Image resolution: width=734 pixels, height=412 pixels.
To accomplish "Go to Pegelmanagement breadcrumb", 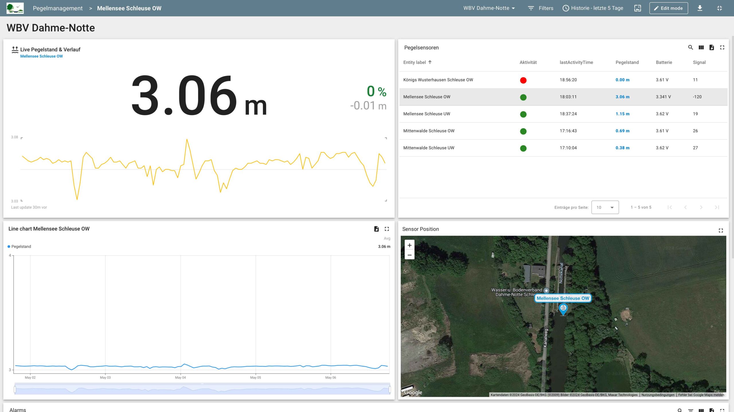I will tap(58, 8).
